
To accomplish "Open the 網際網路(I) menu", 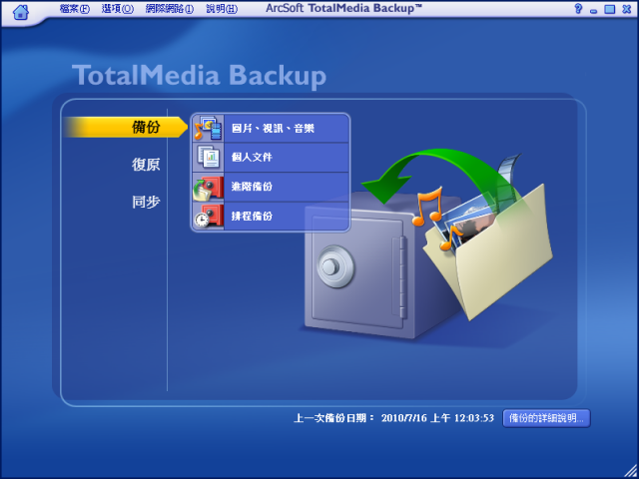I will point(170,9).
